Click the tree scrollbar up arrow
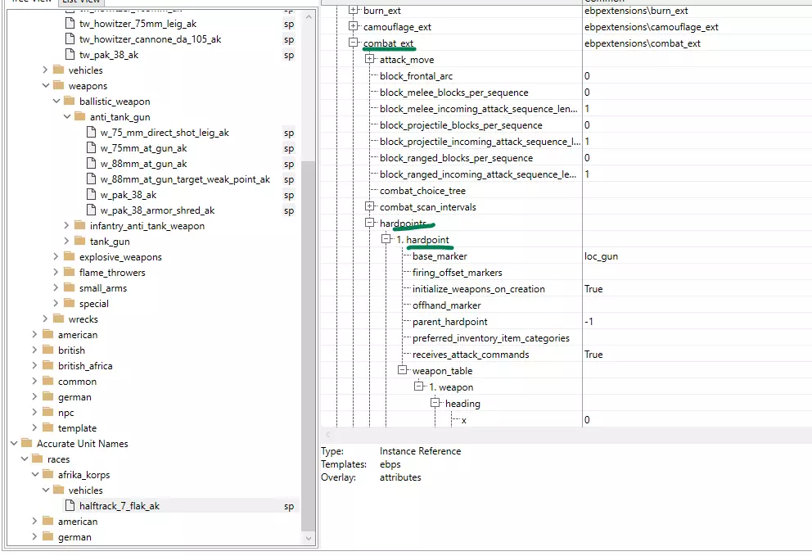Screen dimensions: 812x556 (x=309, y=16)
